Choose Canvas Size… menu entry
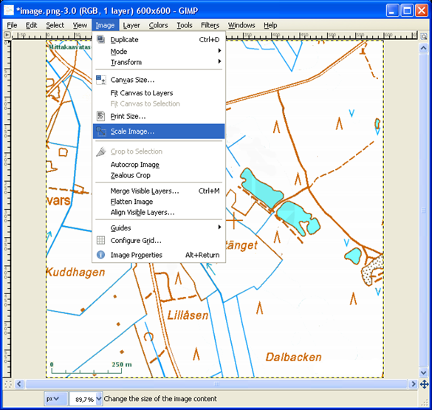432x410 pixels. click(x=159, y=80)
